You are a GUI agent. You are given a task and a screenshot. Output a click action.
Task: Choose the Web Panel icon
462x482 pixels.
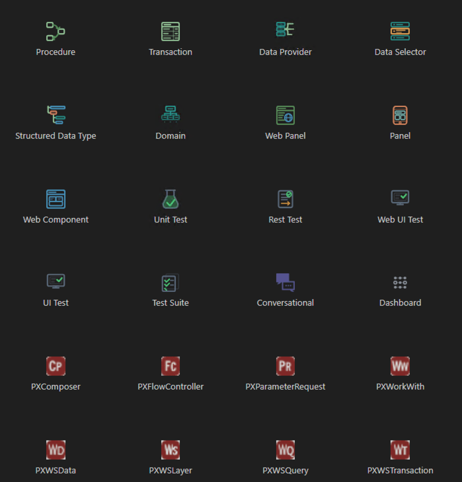(x=286, y=116)
